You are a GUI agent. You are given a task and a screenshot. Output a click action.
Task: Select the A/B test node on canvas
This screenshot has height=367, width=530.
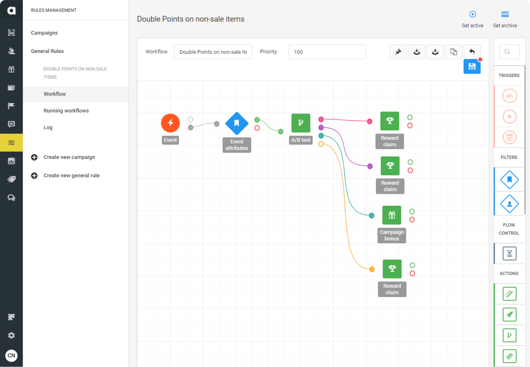(301, 123)
